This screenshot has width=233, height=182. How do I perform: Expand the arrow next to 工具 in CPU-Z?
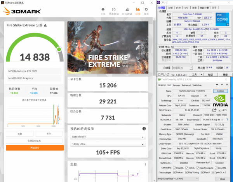pos(202,75)
